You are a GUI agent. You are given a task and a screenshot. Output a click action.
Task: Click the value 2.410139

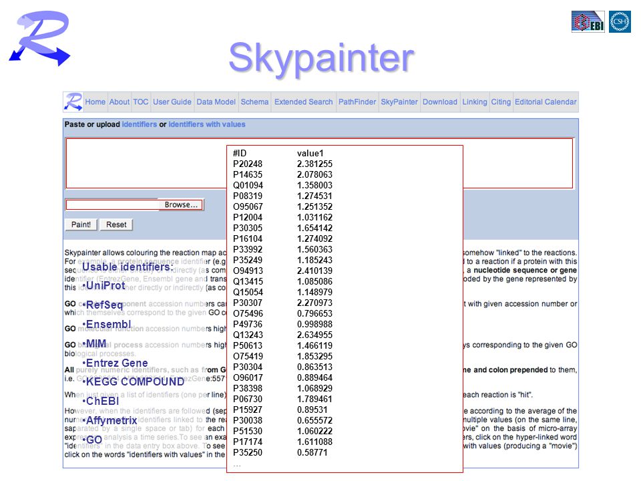(314, 271)
